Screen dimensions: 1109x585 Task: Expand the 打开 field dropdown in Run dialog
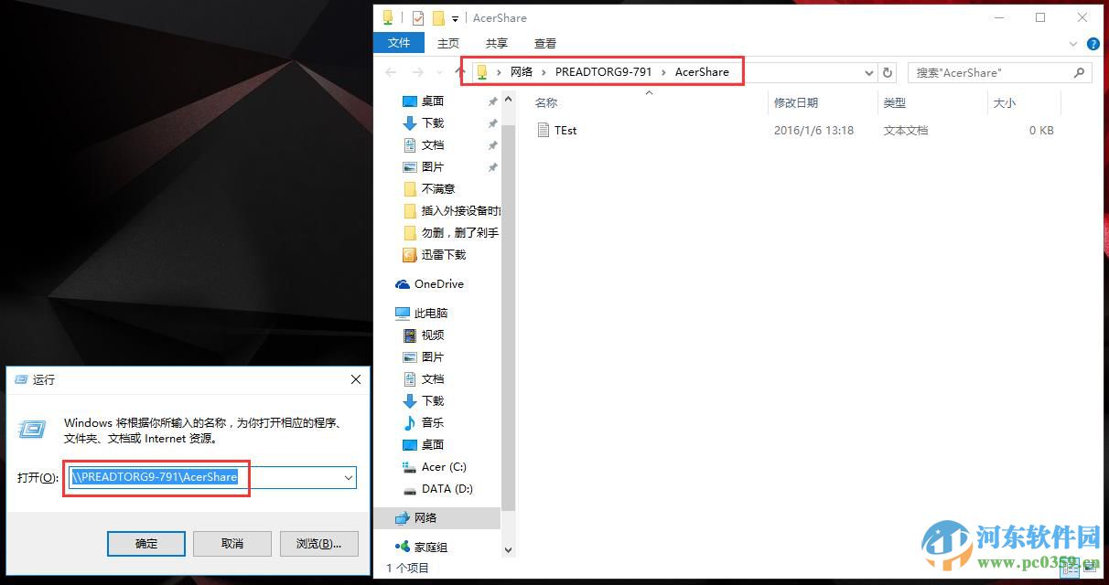click(x=348, y=477)
